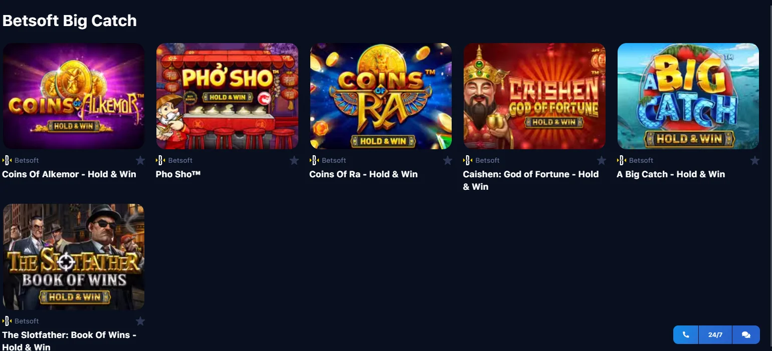Open Caishen God of Fortune thumbnail

pos(534,96)
